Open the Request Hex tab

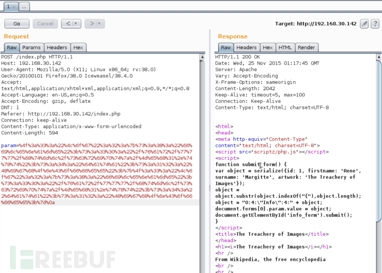[78, 48]
